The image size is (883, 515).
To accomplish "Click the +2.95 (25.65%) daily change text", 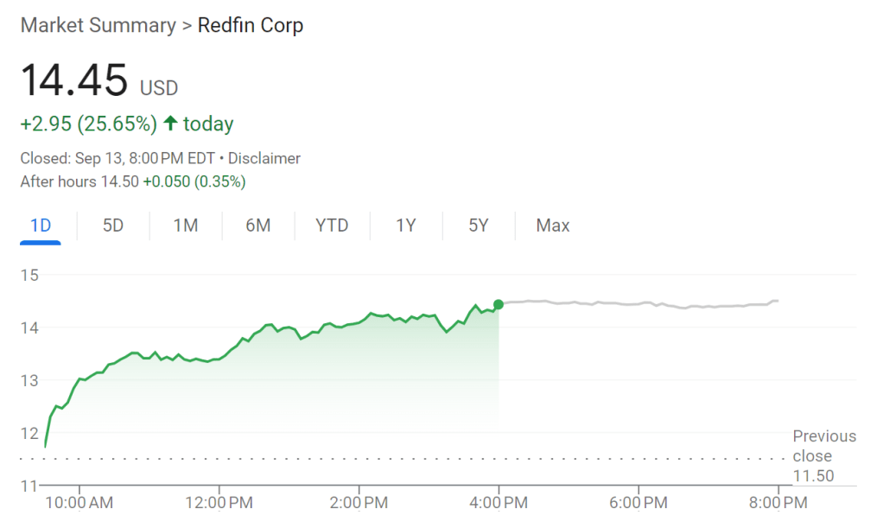I will click(x=88, y=124).
